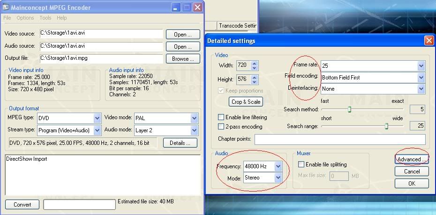Expand the Stream type dropdown
This screenshot has width=436, height=215.
[97, 130]
